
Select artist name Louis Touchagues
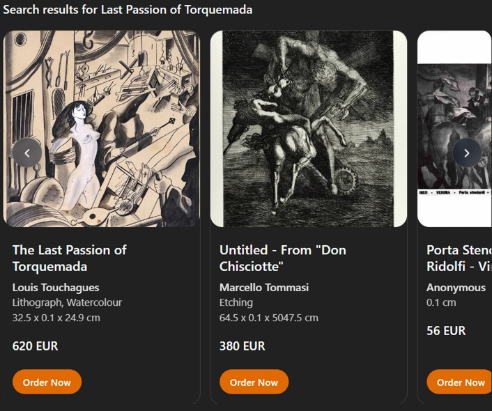click(56, 287)
